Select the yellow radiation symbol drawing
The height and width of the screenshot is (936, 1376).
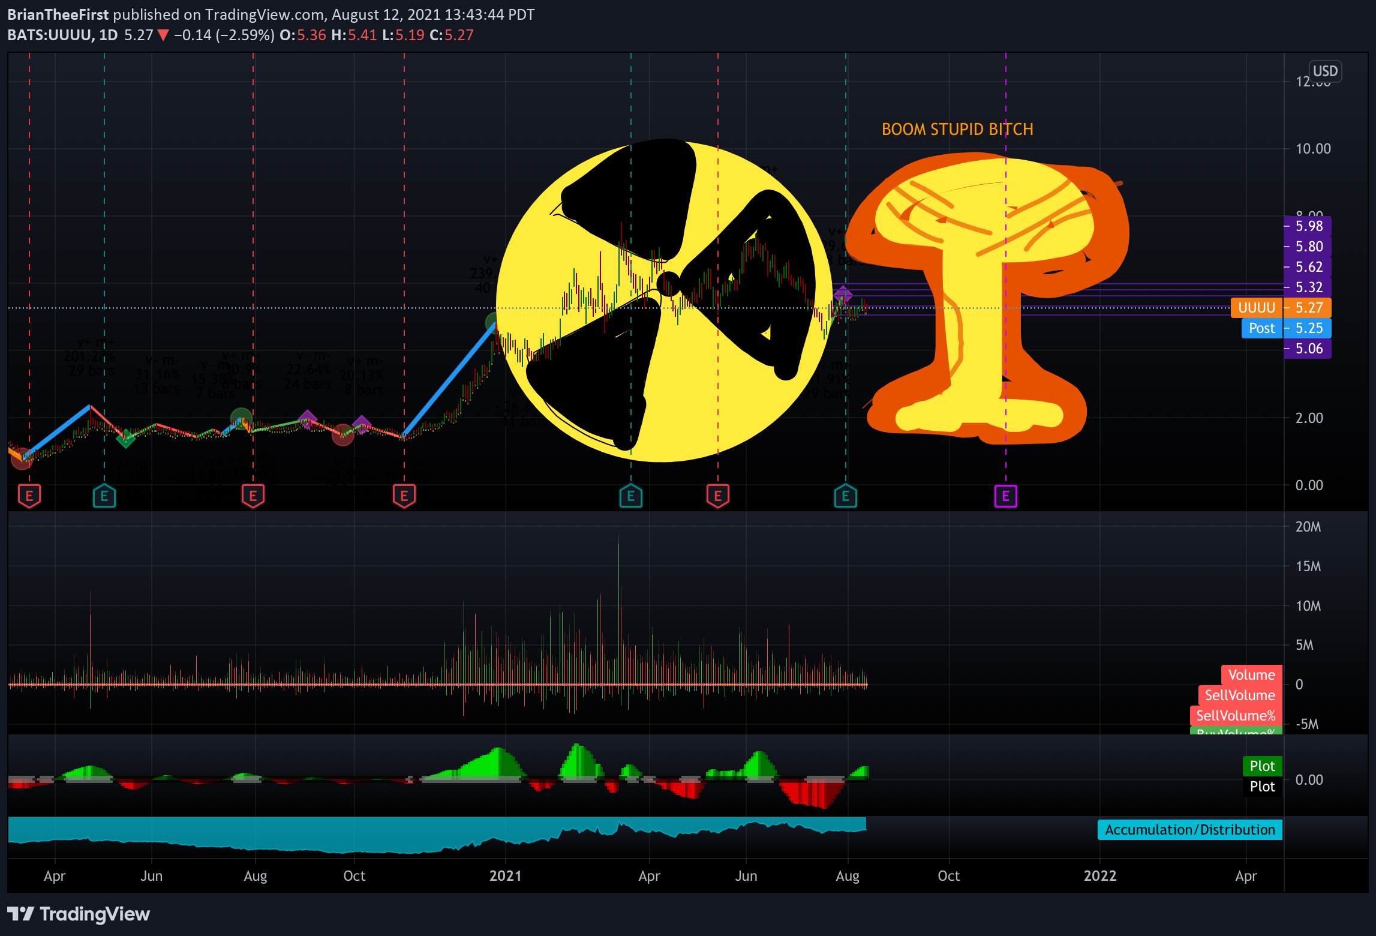click(x=665, y=302)
